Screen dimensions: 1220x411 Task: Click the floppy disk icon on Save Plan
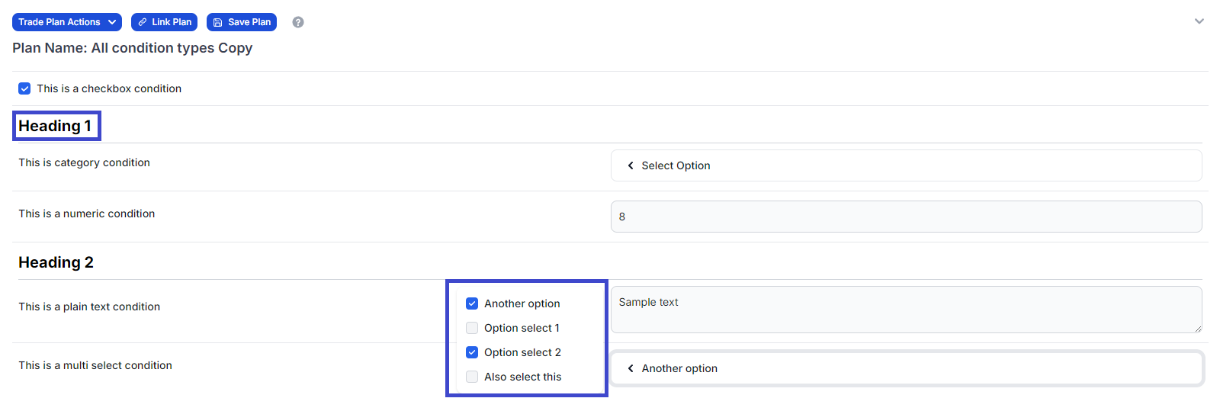(218, 22)
